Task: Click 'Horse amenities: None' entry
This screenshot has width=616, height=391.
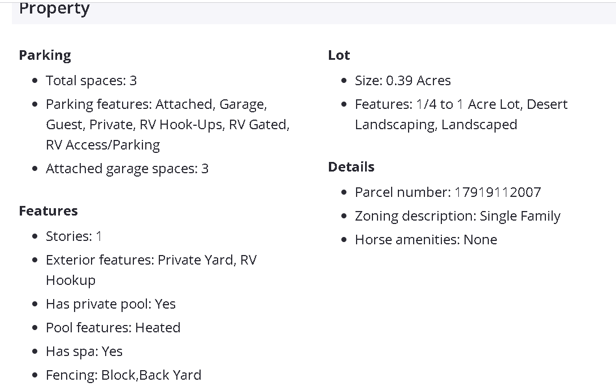Action: click(426, 240)
